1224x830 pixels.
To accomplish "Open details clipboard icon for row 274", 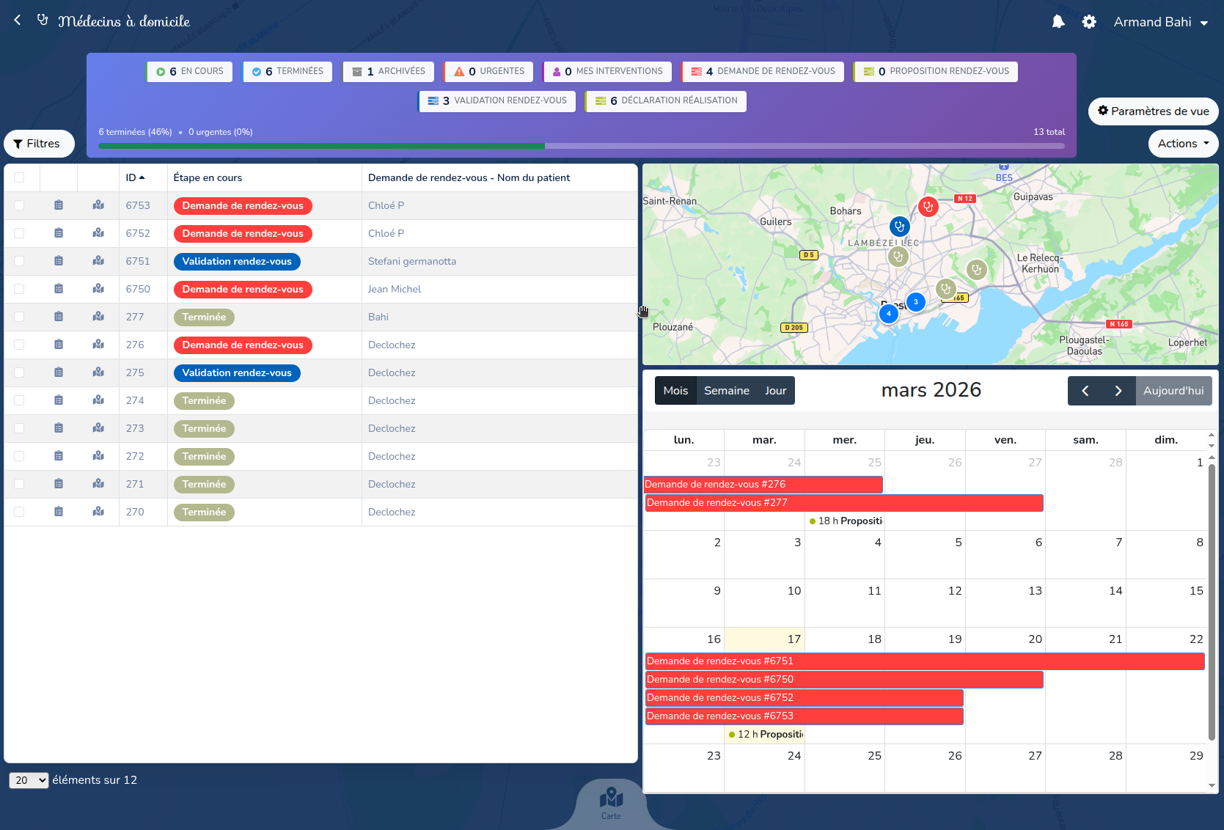I will (59, 400).
